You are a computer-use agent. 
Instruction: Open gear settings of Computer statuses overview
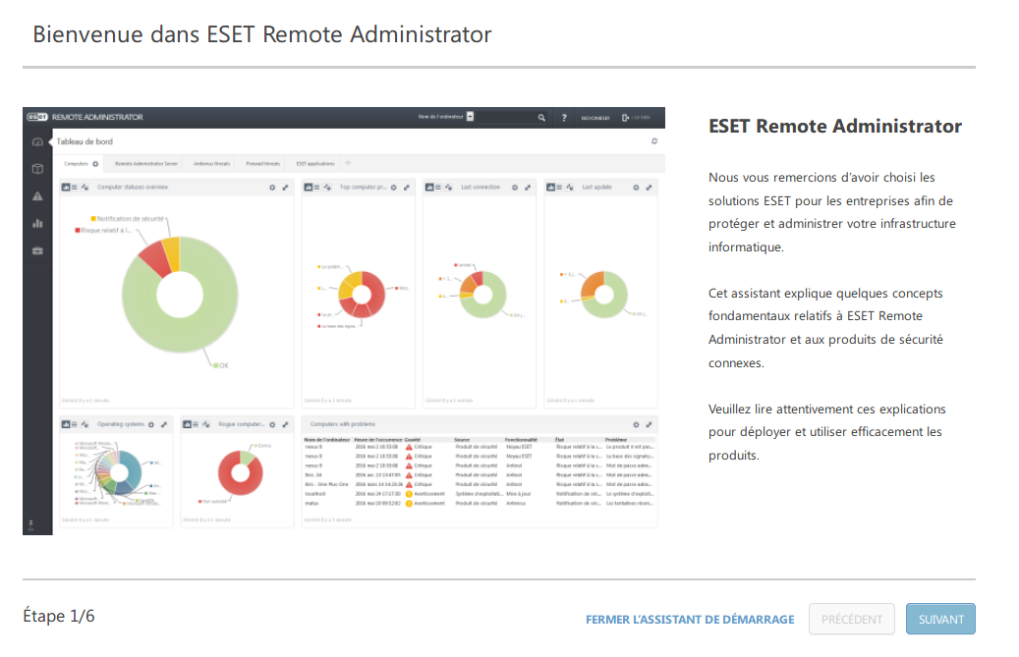coord(271,187)
